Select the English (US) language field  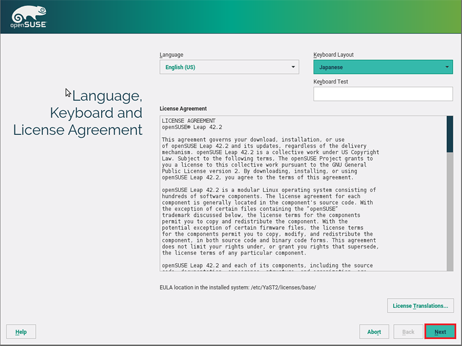[x=225, y=67]
